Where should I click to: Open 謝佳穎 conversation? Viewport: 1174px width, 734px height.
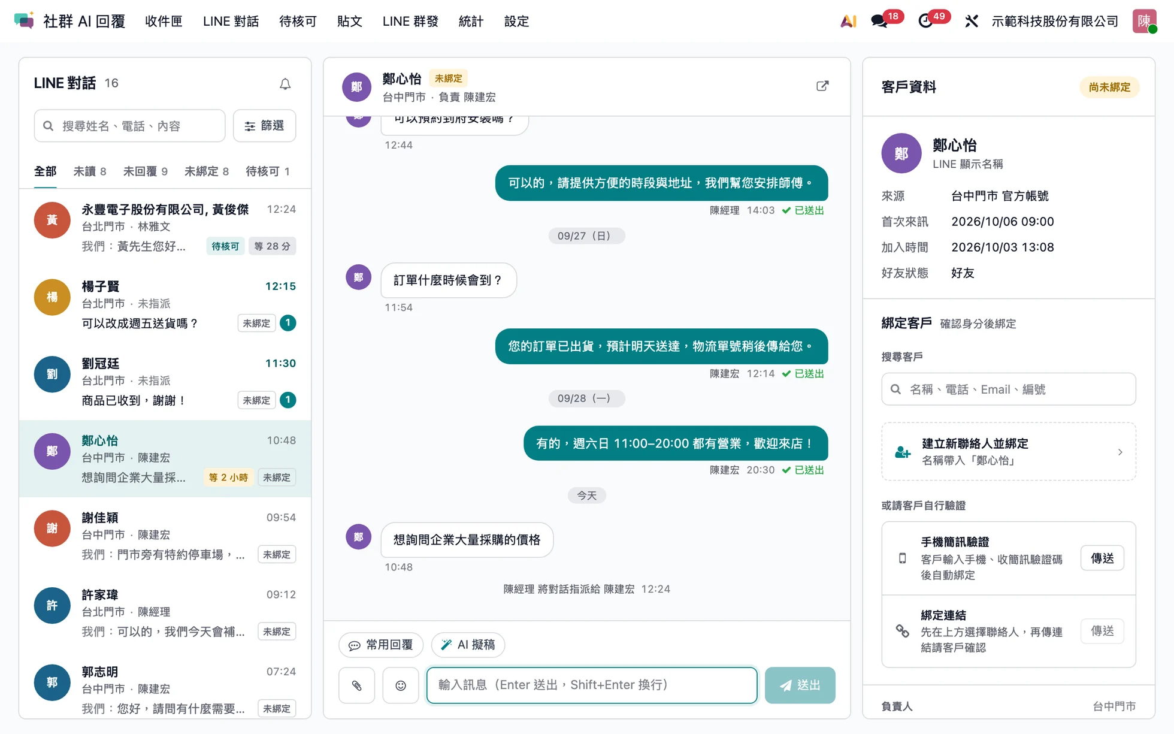pos(165,536)
